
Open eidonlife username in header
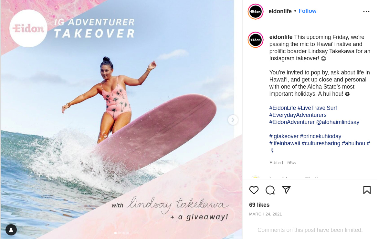tap(280, 11)
